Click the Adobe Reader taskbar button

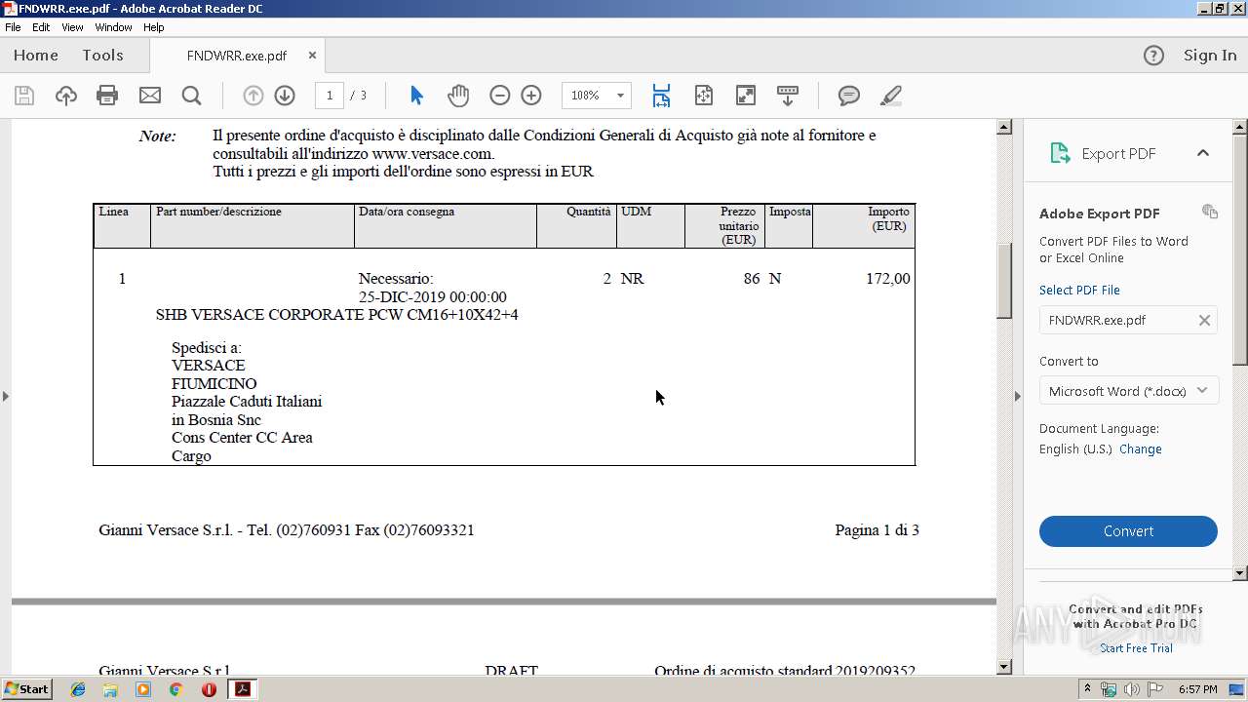click(243, 689)
